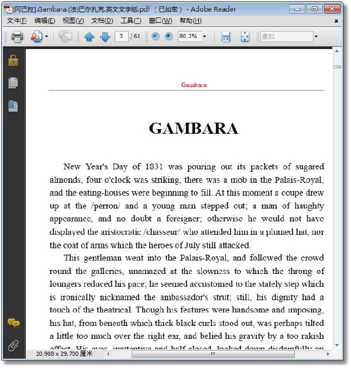Click the vertical scrollbar up arrow
The image size is (351, 368).
point(337,51)
